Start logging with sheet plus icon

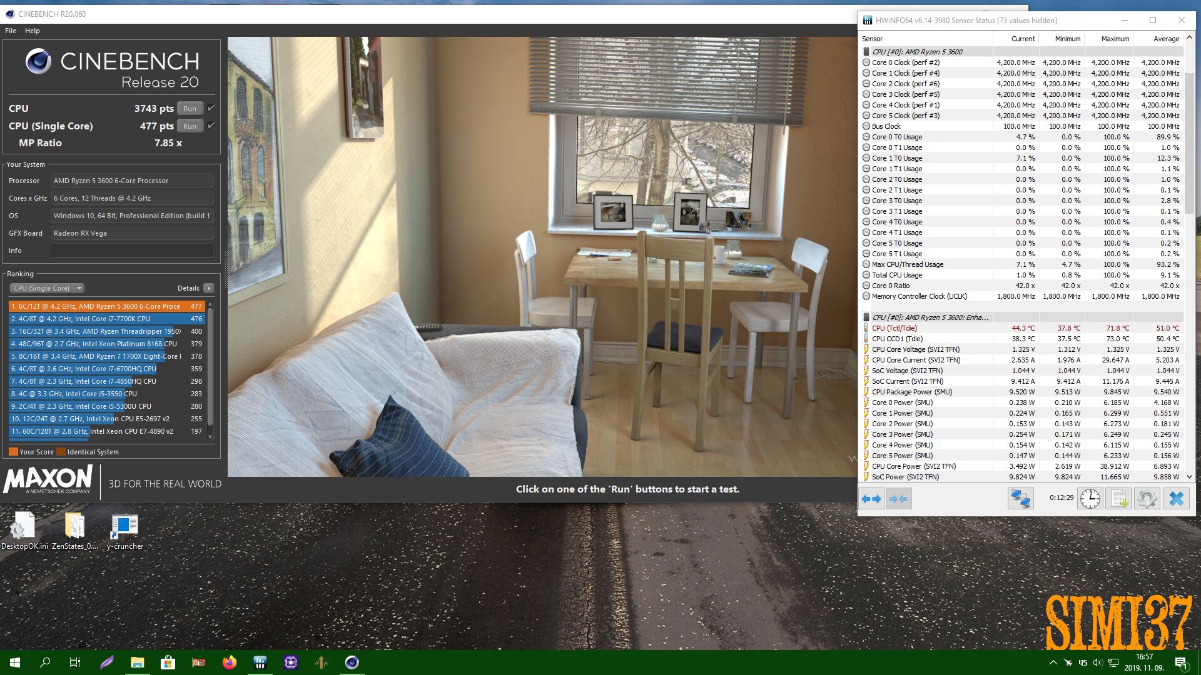pos(1118,499)
